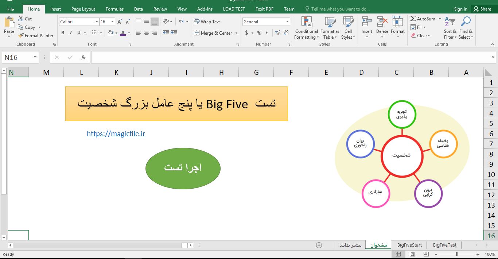Open the BigFiveStart sheet tab
Image resolution: width=498 pixels, height=259 pixels.
click(409, 245)
